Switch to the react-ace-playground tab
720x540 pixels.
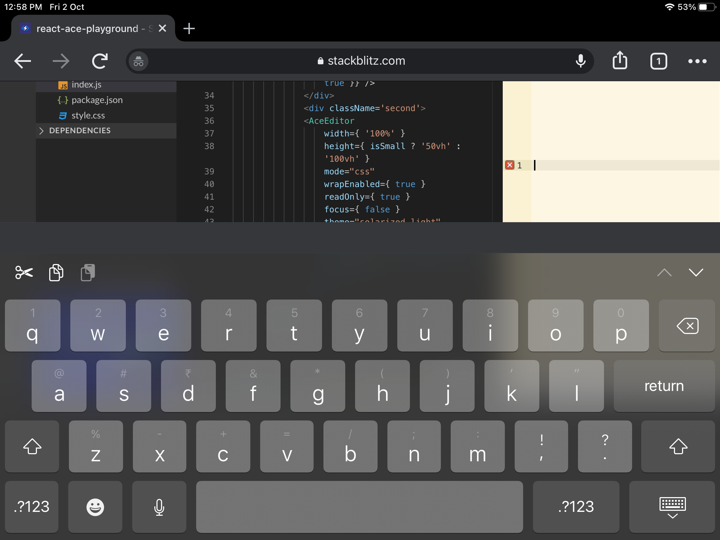pos(88,28)
